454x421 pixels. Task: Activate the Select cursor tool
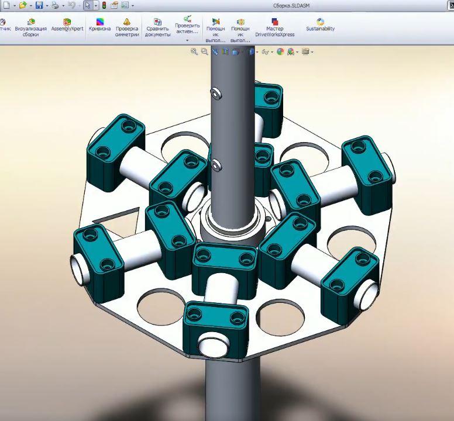tap(87, 5)
